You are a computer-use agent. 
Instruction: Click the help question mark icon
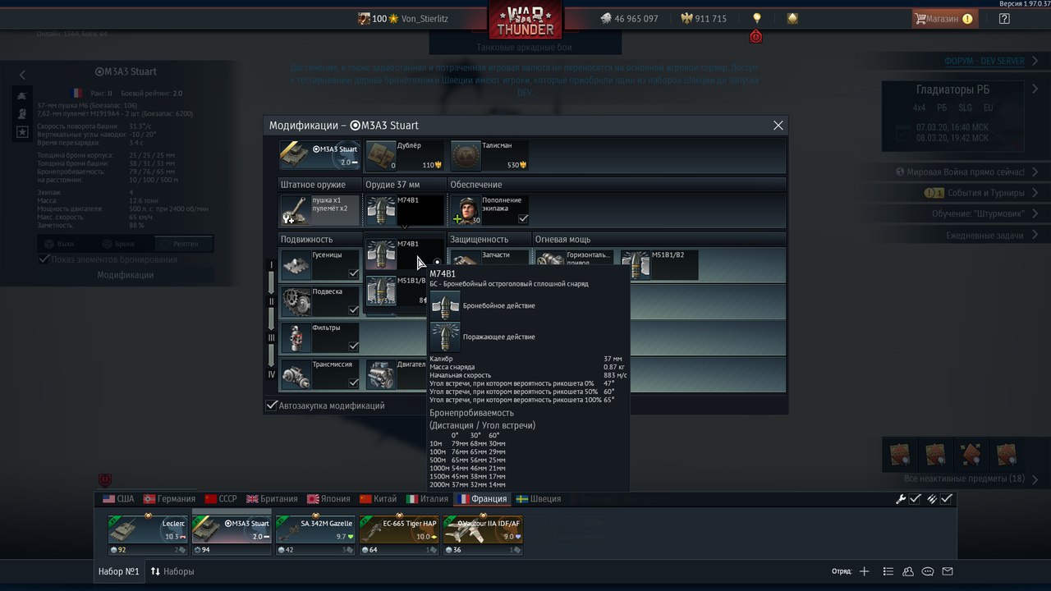point(1004,18)
